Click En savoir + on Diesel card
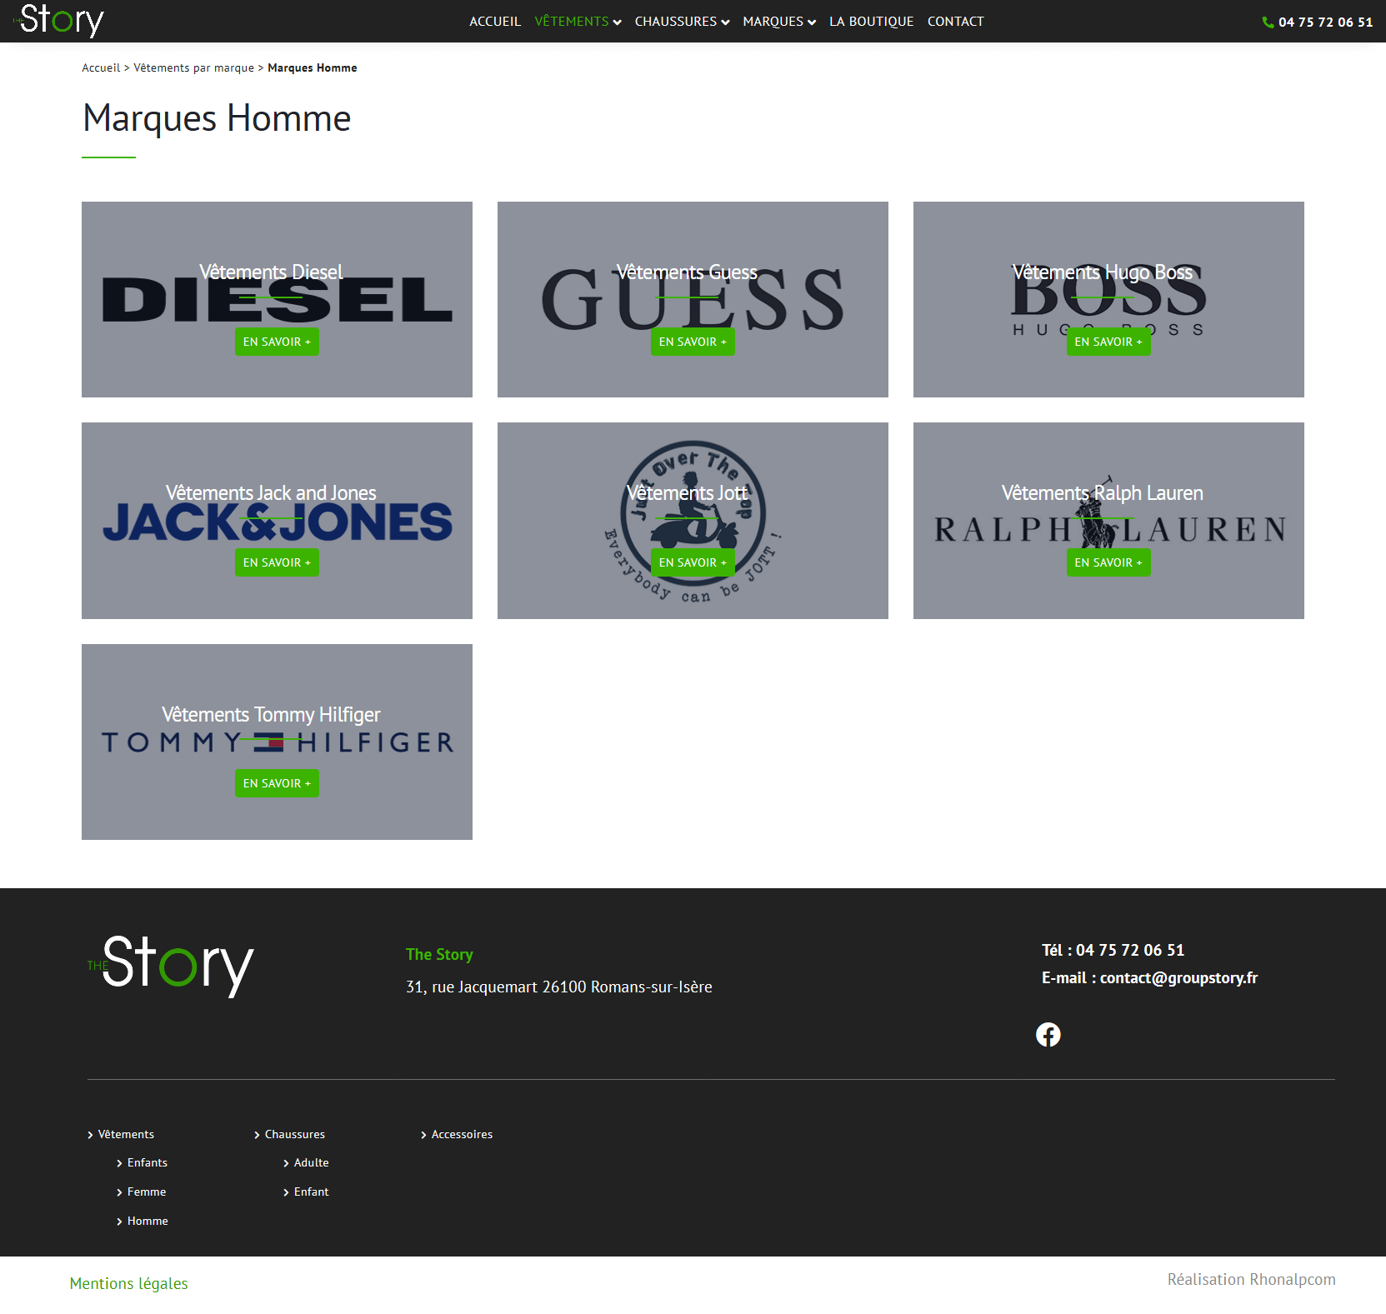Image resolution: width=1386 pixels, height=1314 pixels. tap(277, 342)
